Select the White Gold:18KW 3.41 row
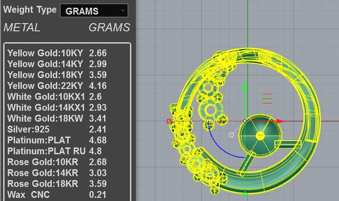Viewport: 339px width, 201px height. point(57,118)
